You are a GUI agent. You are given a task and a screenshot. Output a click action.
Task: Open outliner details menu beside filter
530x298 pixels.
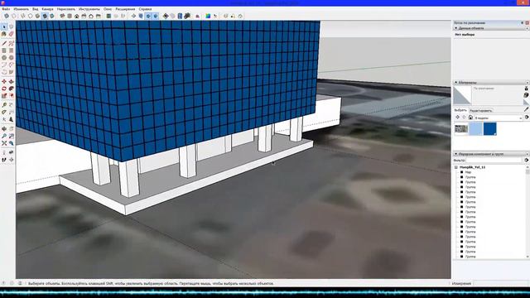[x=527, y=160]
